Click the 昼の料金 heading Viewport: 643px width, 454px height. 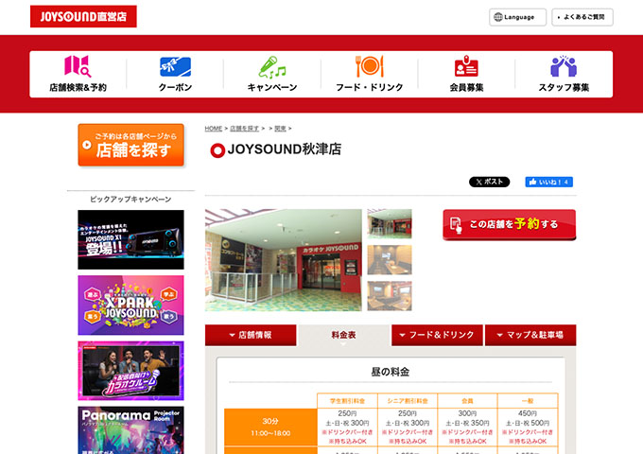click(390, 372)
